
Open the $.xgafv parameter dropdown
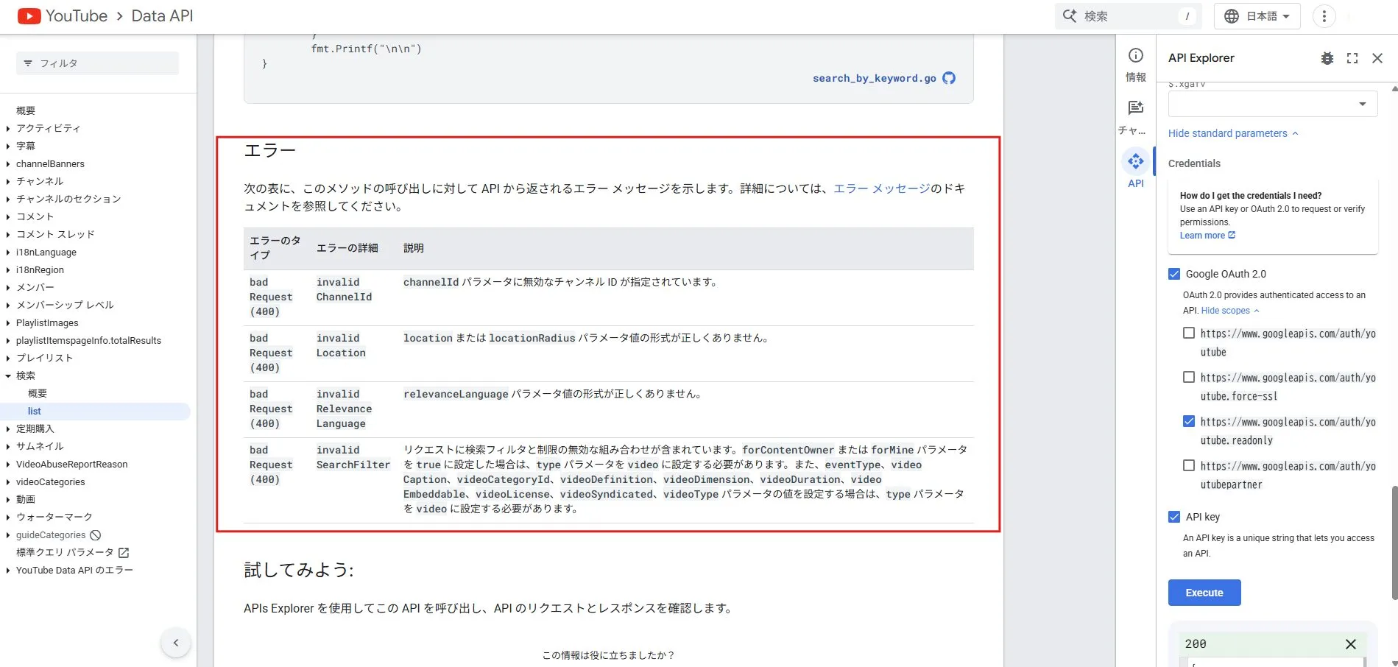coord(1273,104)
